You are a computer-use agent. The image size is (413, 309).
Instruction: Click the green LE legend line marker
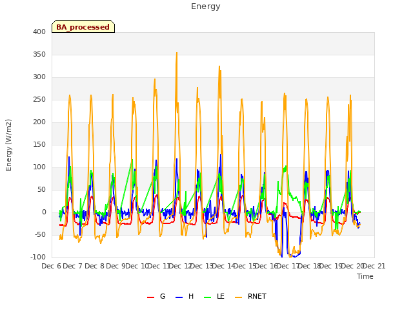(208, 297)
